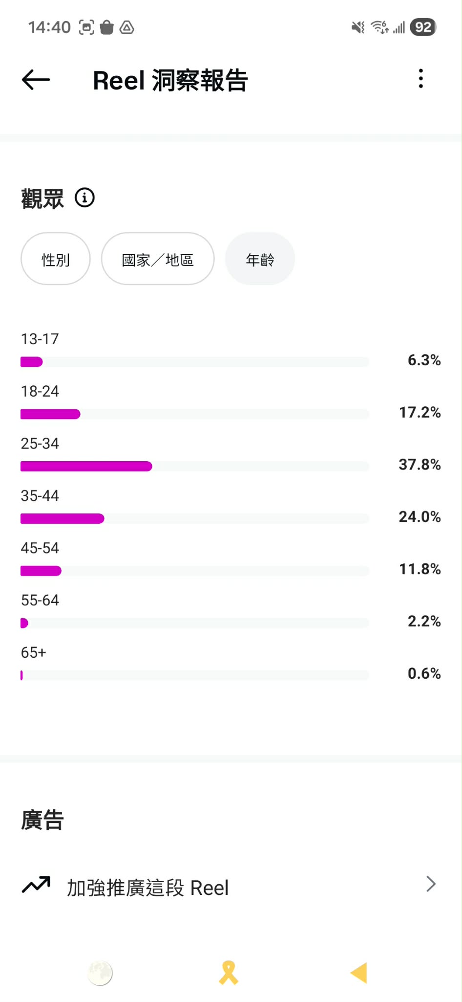Tap the 37.8% percentage value

420,465
